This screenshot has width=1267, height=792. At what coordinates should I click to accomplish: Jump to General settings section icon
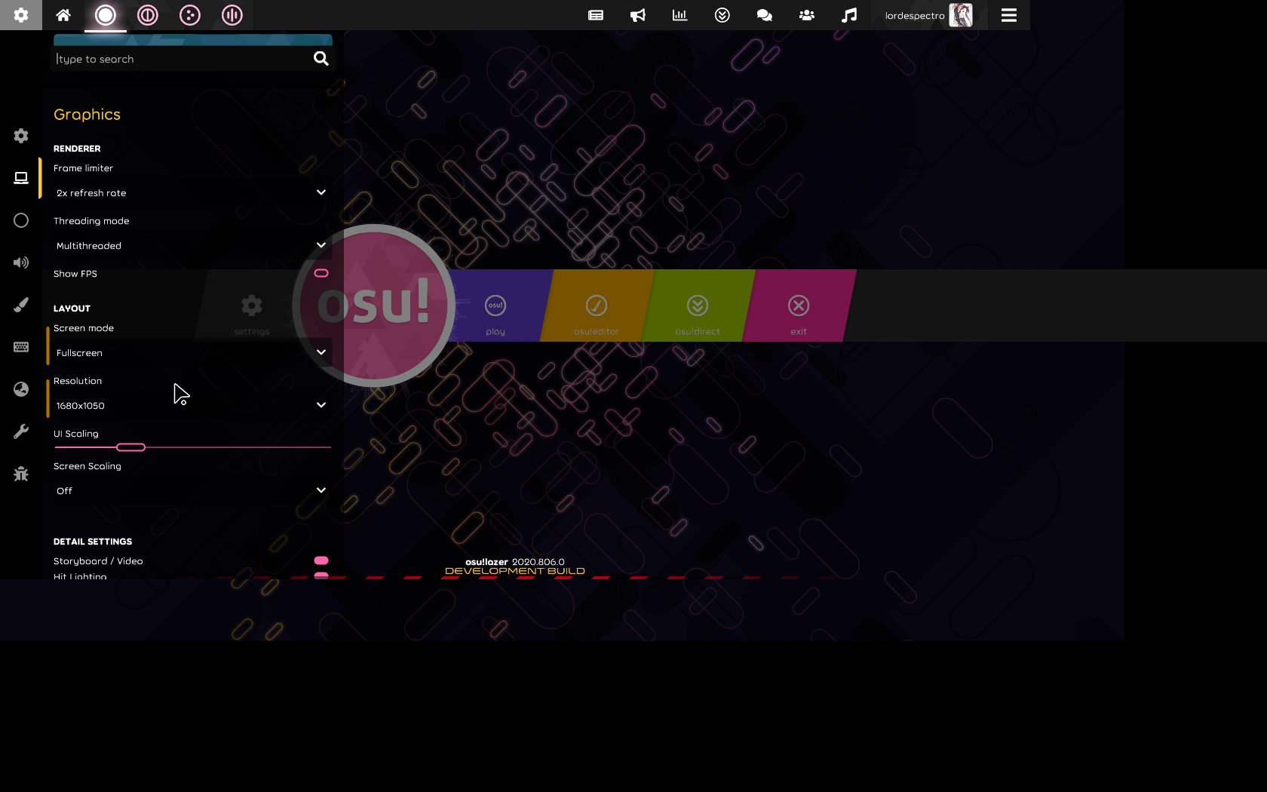point(21,136)
